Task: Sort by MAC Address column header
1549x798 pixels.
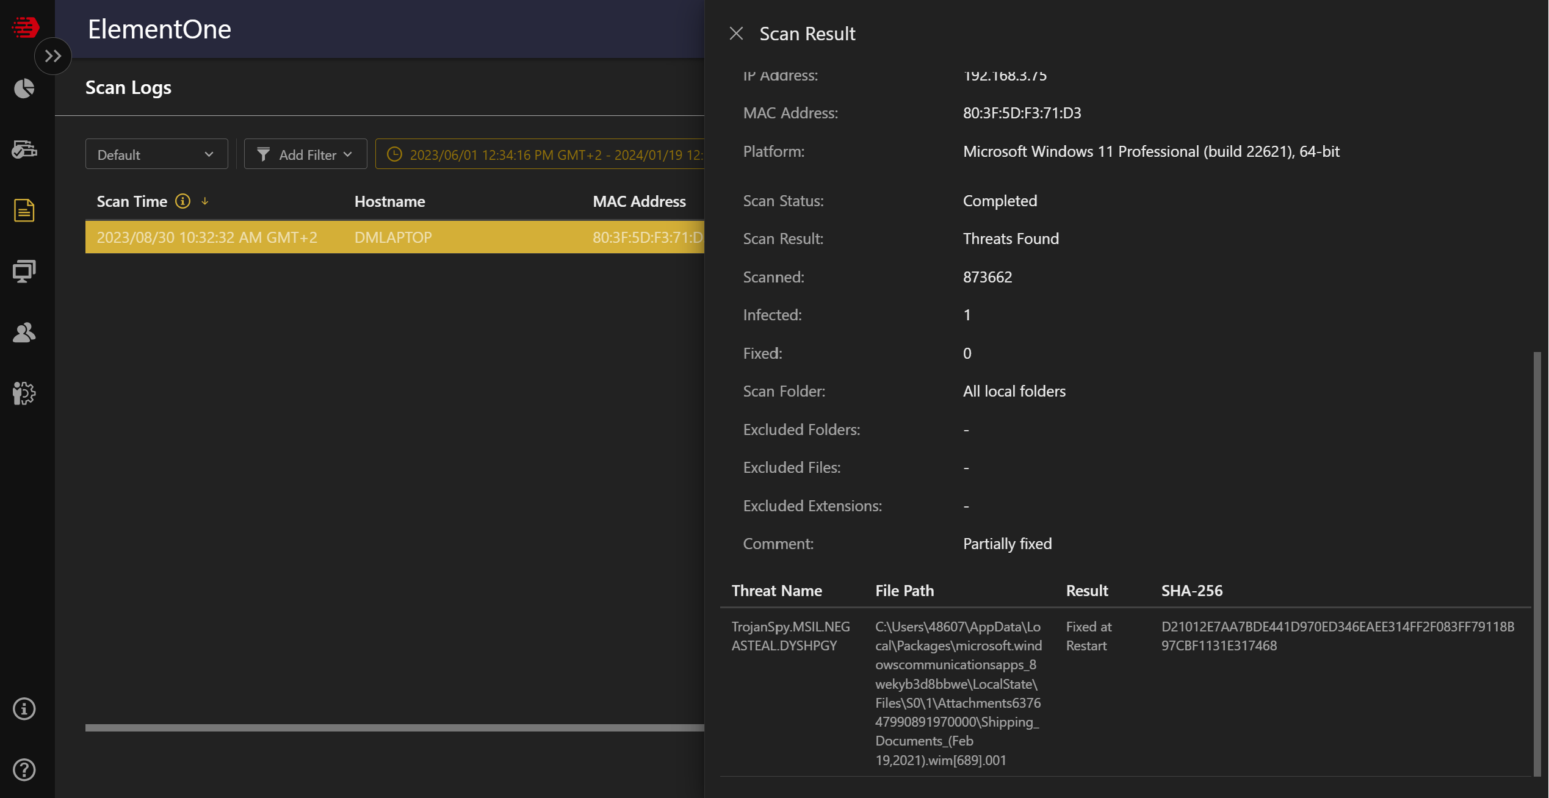Action: (x=639, y=201)
